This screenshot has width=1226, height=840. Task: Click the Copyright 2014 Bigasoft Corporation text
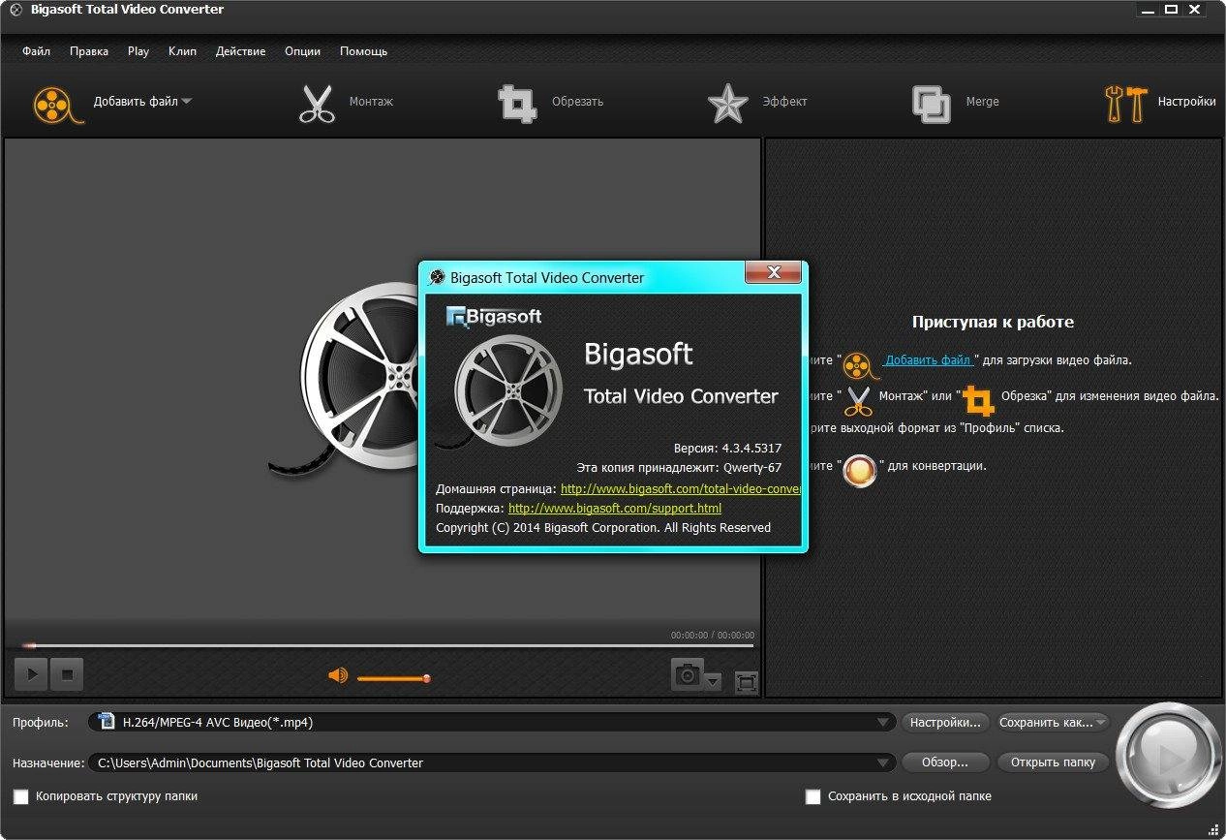[603, 528]
